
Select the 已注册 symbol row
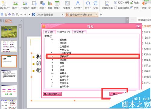coord(92,60)
